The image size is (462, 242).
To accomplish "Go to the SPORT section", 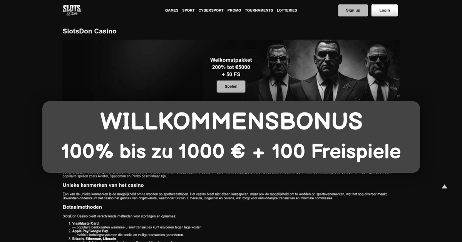I will pos(188,10).
